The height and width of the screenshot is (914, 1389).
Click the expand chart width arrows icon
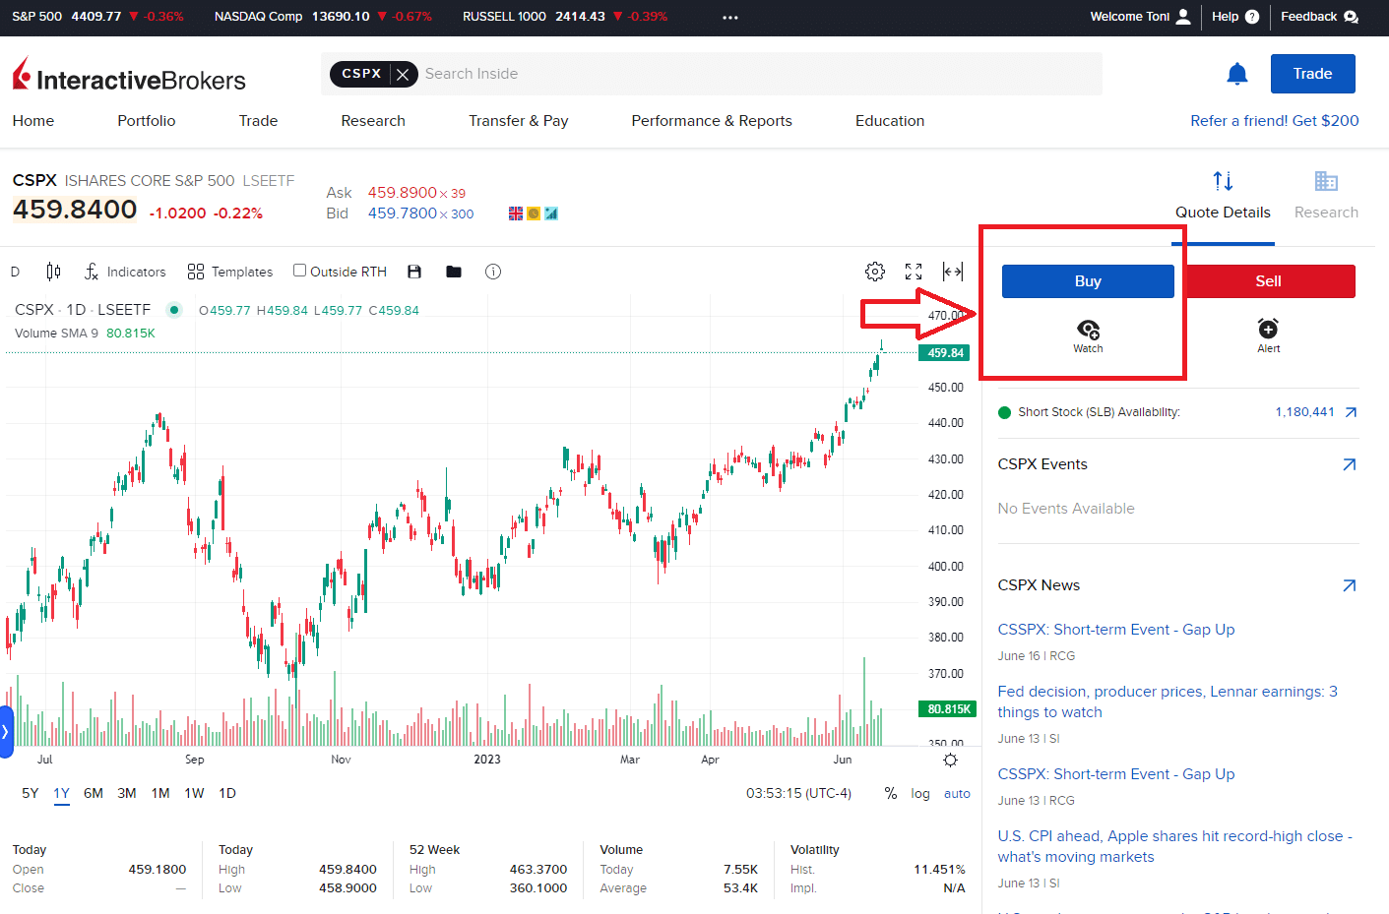[953, 272]
